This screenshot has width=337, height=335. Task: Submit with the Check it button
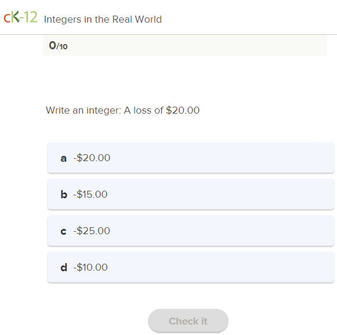[x=188, y=321]
